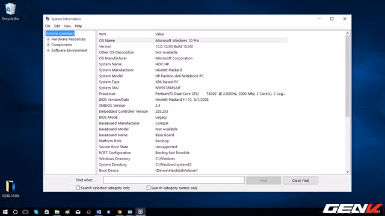Image resolution: width=385 pixels, height=216 pixels.
Task: Click the Find button
Action: 263,181
